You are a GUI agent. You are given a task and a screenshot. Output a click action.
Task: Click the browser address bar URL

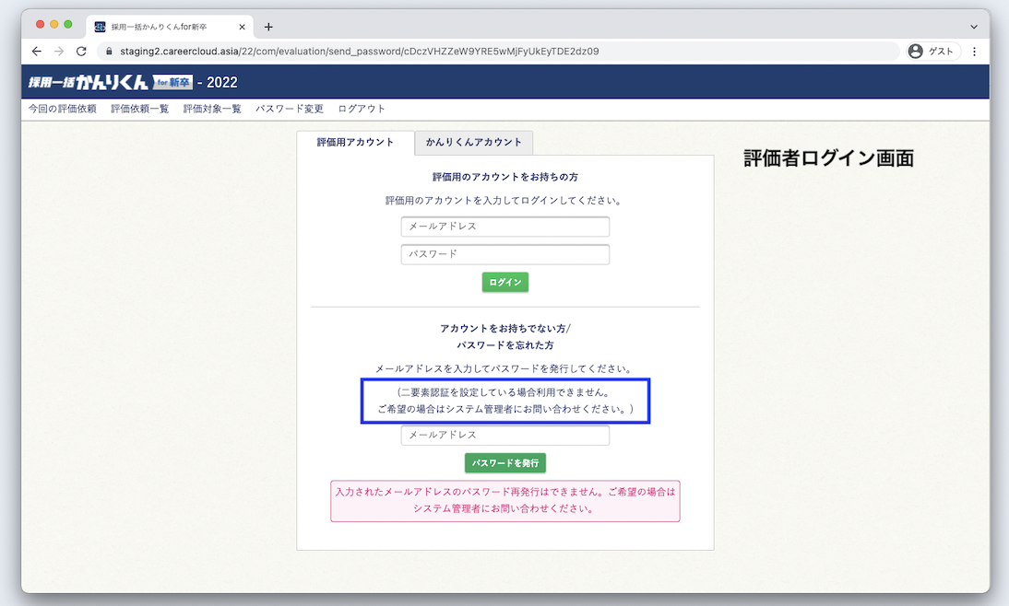(x=369, y=52)
